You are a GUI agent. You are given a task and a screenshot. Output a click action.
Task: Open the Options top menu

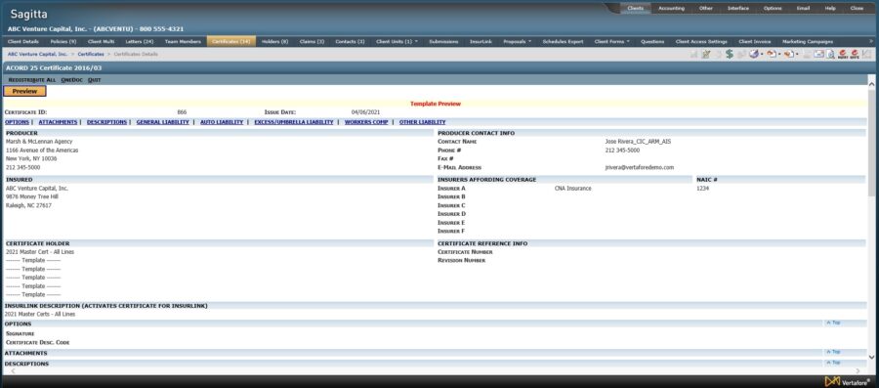773,9
